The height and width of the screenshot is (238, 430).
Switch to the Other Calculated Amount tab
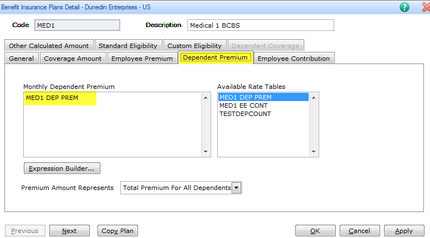point(49,46)
